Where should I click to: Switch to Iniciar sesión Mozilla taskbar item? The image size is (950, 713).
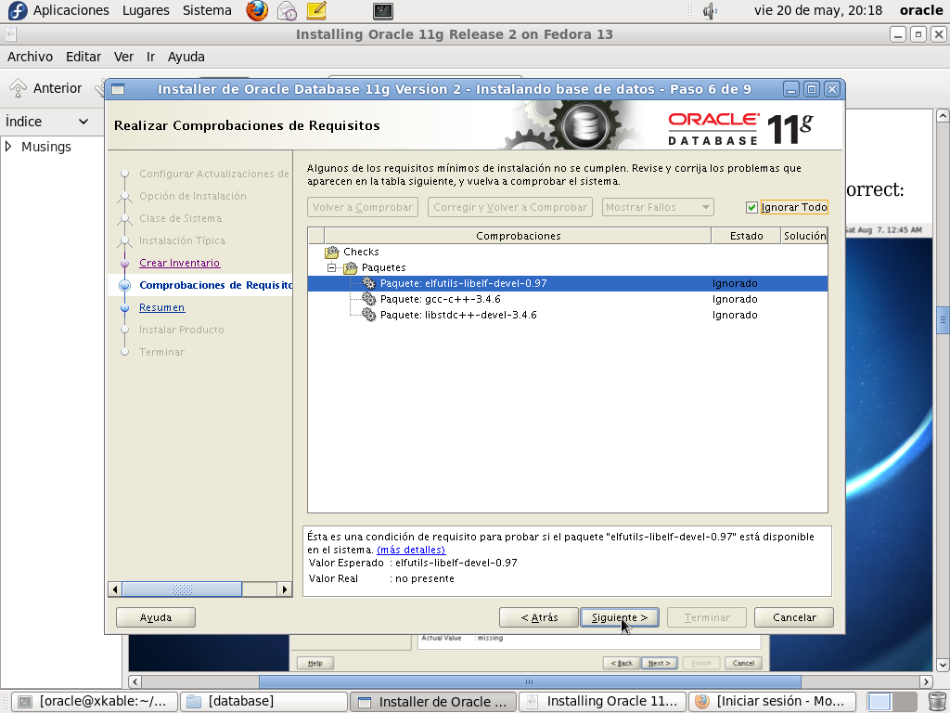pyautogui.click(x=772, y=702)
